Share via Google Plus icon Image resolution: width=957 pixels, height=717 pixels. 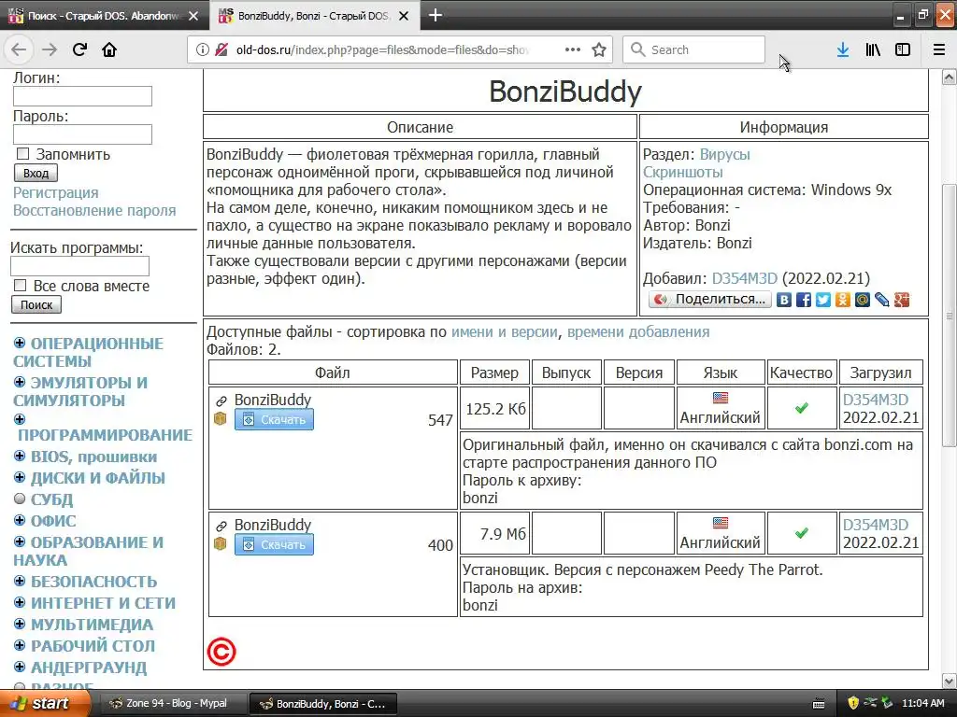(902, 300)
